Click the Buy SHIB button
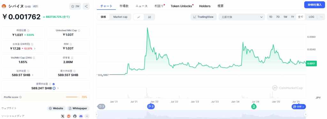 coord(315,4)
